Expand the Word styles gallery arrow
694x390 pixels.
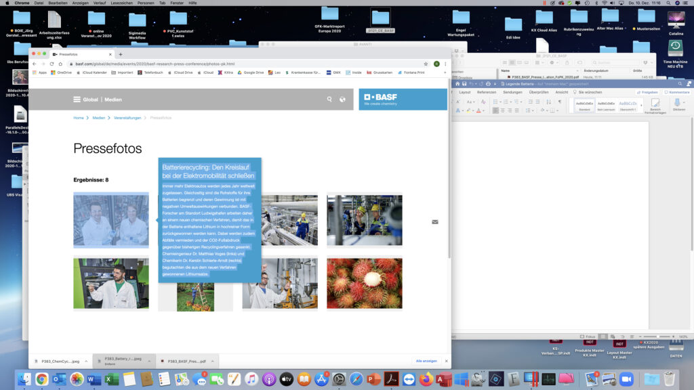point(640,106)
